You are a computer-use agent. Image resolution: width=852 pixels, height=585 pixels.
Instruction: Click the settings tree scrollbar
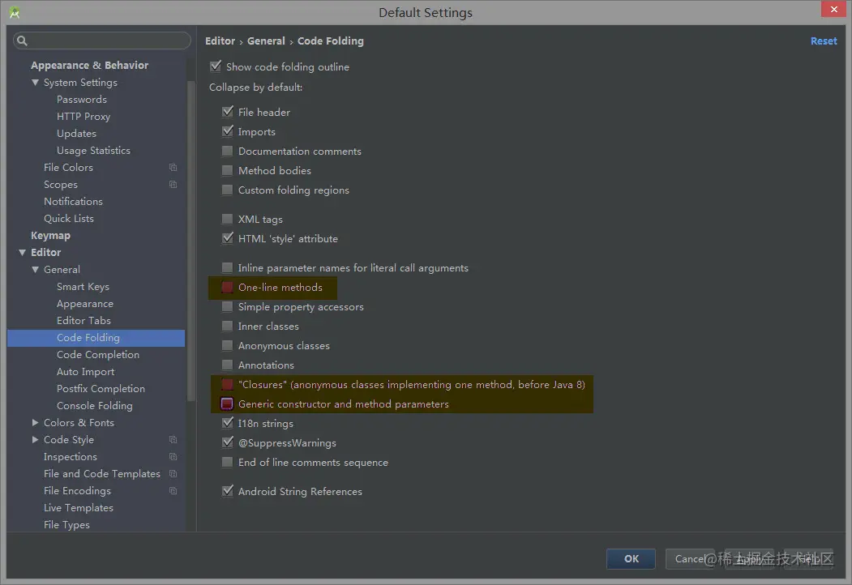point(191,241)
